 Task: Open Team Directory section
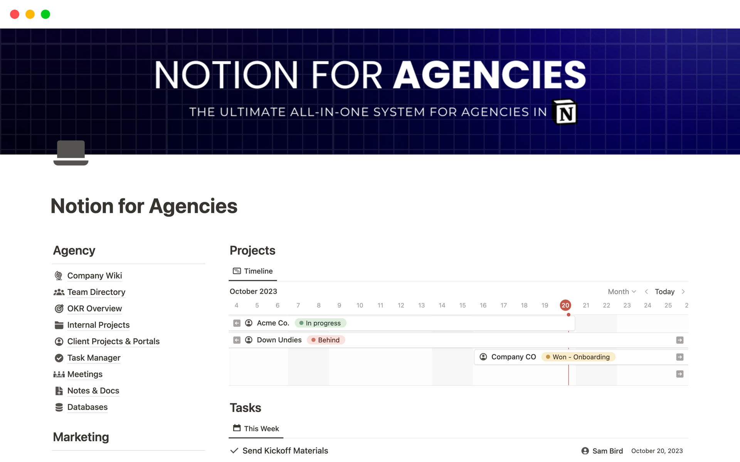pyautogui.click(x=96, y=292)
